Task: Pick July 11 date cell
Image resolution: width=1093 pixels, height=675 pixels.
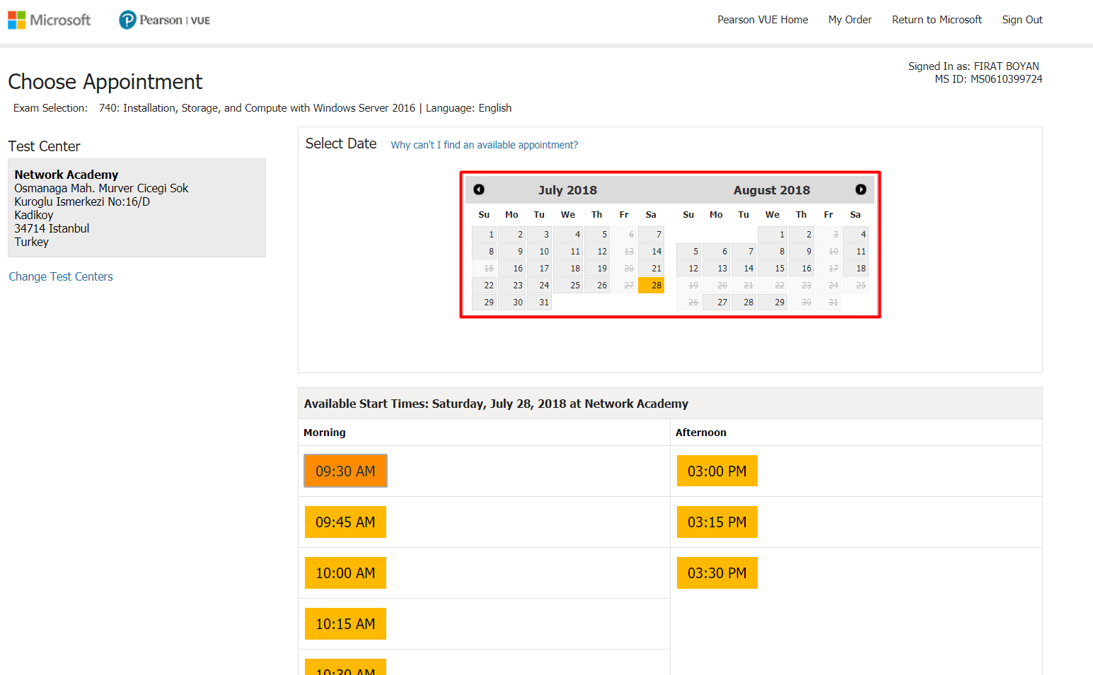Action: pos(568,251)
